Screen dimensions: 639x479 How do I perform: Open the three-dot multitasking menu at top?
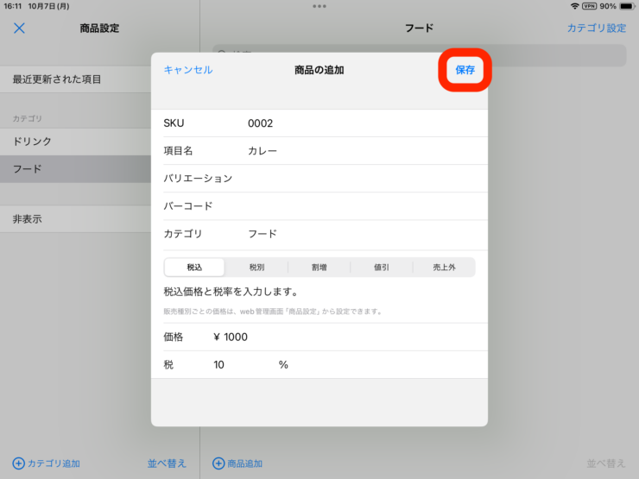coord(319,6)
